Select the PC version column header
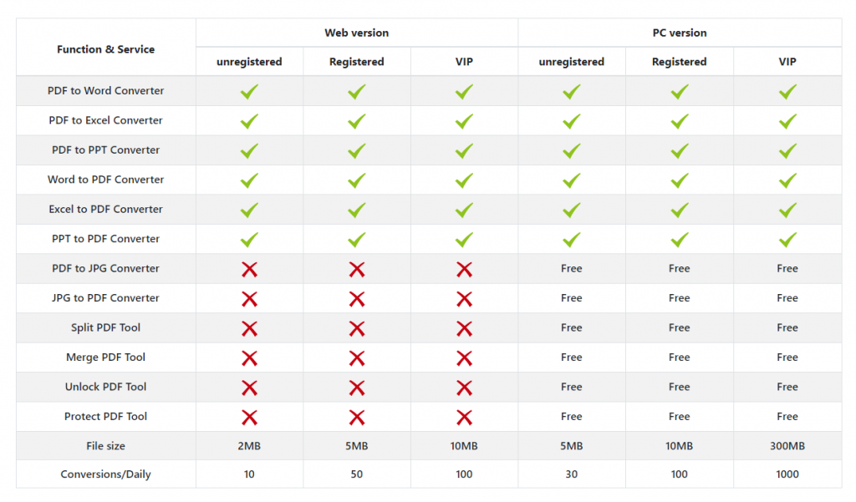Viewport: 856px width, 502px height. click(680, 33)
